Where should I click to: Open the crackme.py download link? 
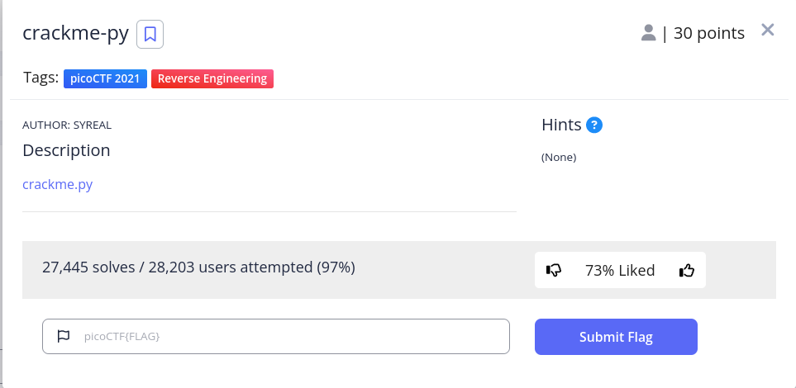(x=57, y=183)
